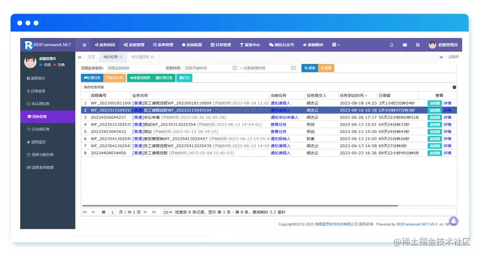Open 详情 for row 8 20234408034456
This screenshot has width=479, height=255.
click(447, 153)
